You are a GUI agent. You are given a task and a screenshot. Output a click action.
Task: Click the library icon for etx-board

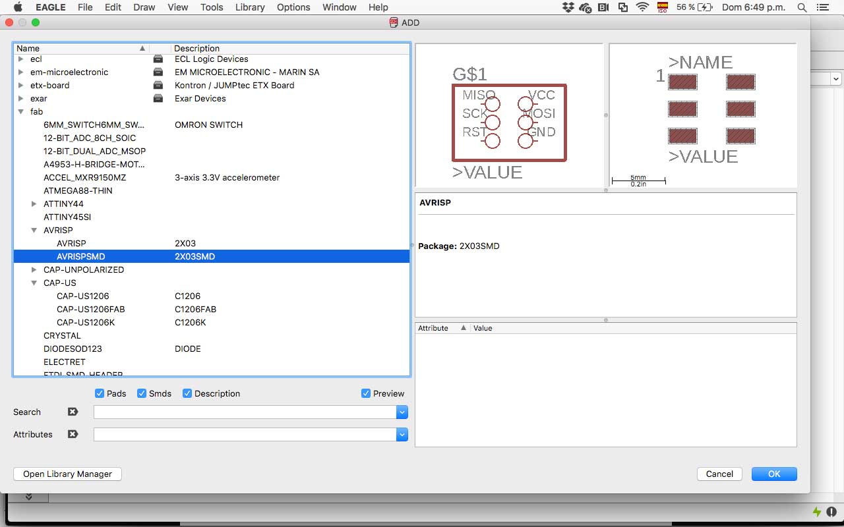point(158,85)
